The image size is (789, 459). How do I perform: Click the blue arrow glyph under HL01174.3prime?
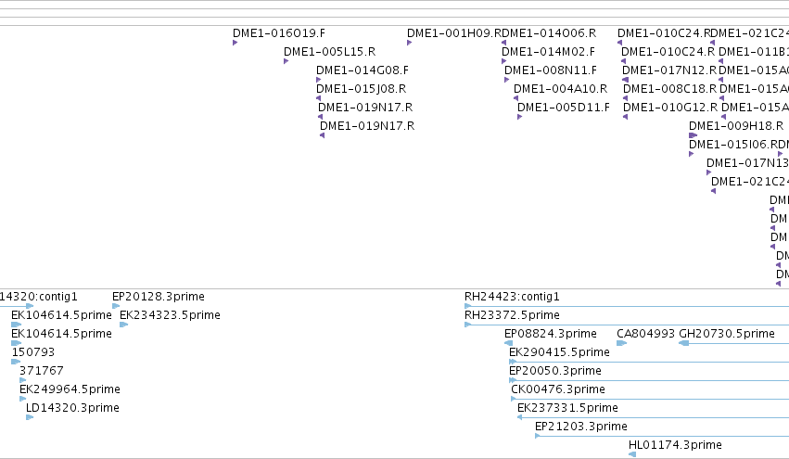pos(632,454)
